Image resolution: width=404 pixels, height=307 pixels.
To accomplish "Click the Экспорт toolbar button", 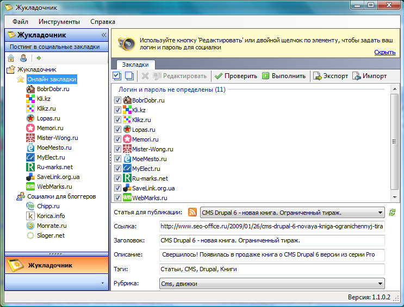I will click(x=330, y=76).
